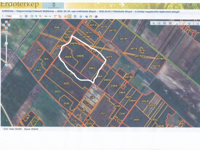Viewport: 200px width, 150px height.
Task: Open the map scale dropdown
Action: [x=21, y=16]
